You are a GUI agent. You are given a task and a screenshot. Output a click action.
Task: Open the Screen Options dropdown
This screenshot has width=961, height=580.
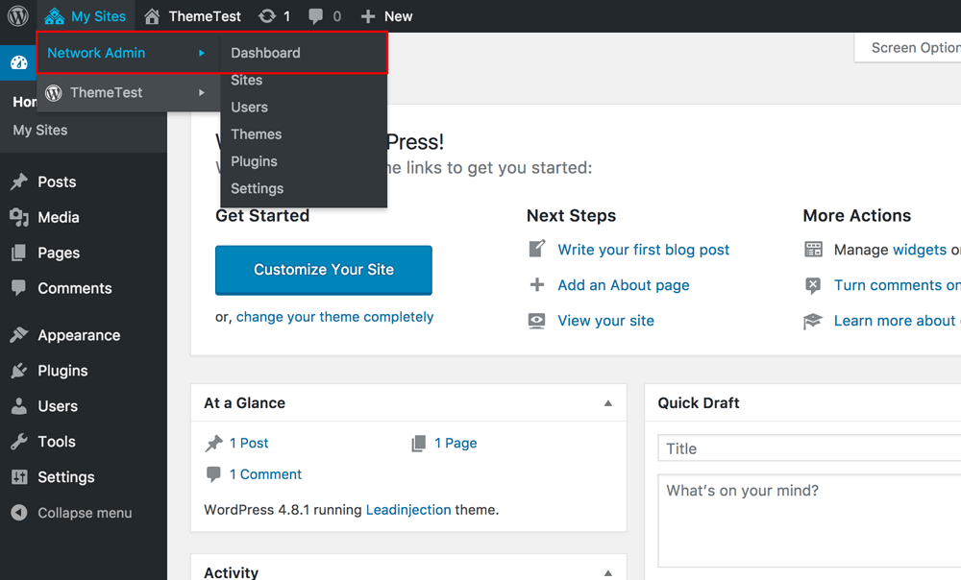[908, 48]
